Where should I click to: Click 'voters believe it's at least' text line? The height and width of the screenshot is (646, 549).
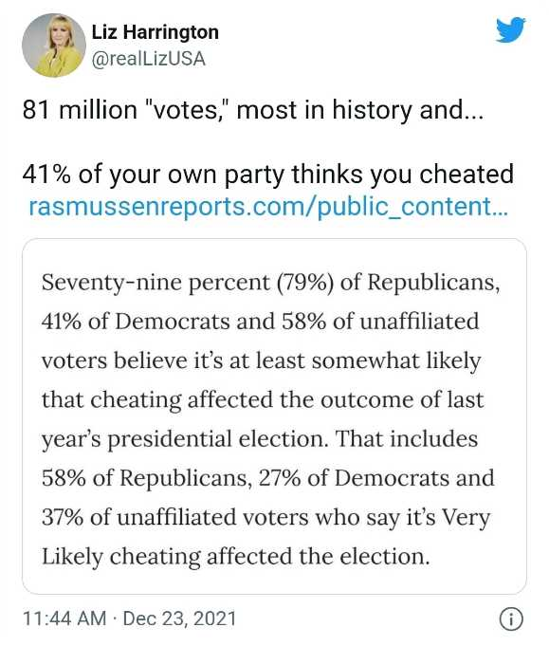coord(261,360)
